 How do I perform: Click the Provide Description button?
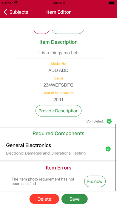click(x=59, y=111)
